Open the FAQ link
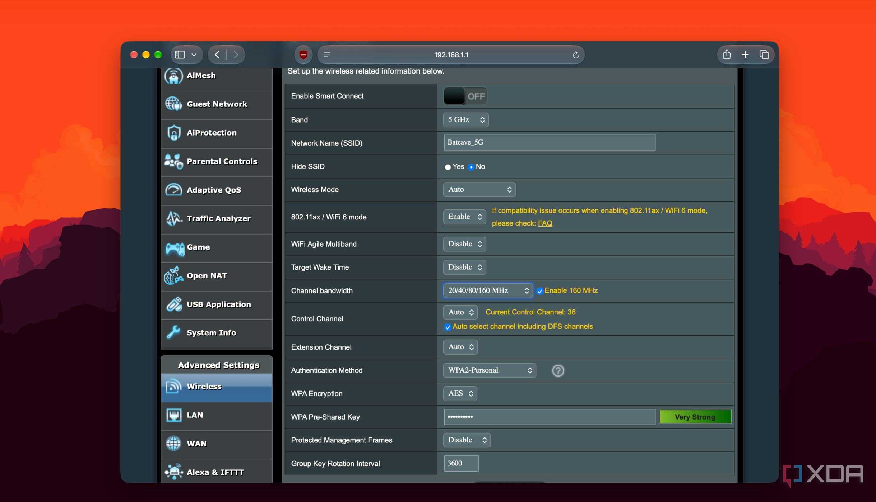 point(545,223)
